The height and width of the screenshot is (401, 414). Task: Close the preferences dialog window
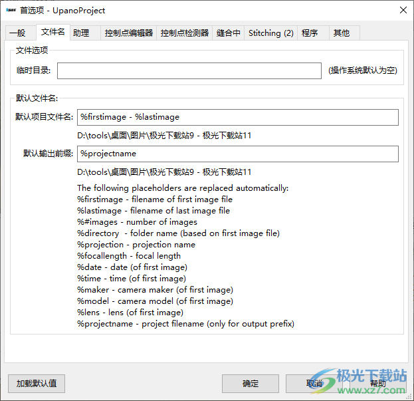[403, 10]
